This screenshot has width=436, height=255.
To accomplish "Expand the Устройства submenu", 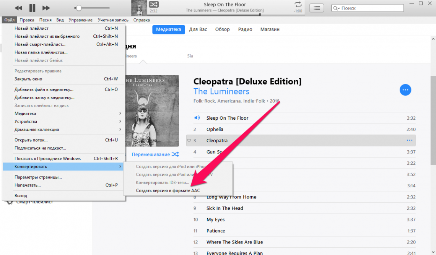I will coord(64,122).
